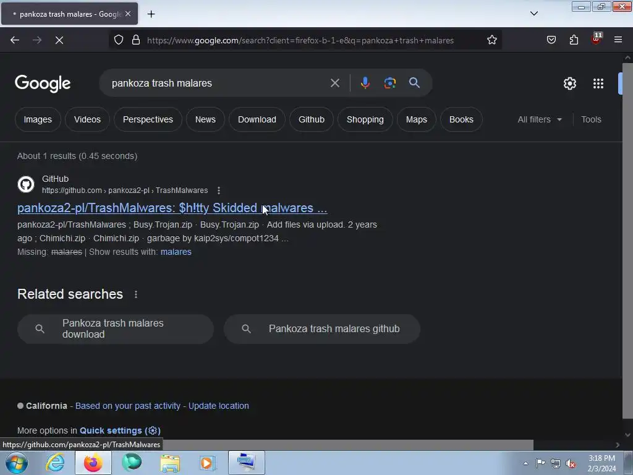Image resolution: width=633 pixels, height=475 pixels.
Task: Clear the Google search box
Action: (334, 83)
